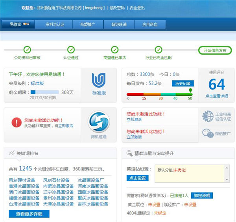Click the 工业电商诚信认证 gear icon
The image size is (236, 222).
pos(208,116)
